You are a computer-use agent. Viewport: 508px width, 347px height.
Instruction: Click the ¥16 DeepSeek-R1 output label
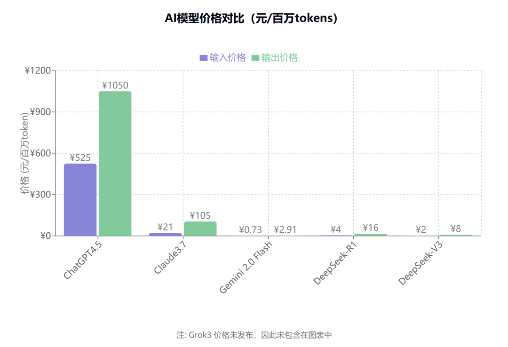[x=371, y=228]
